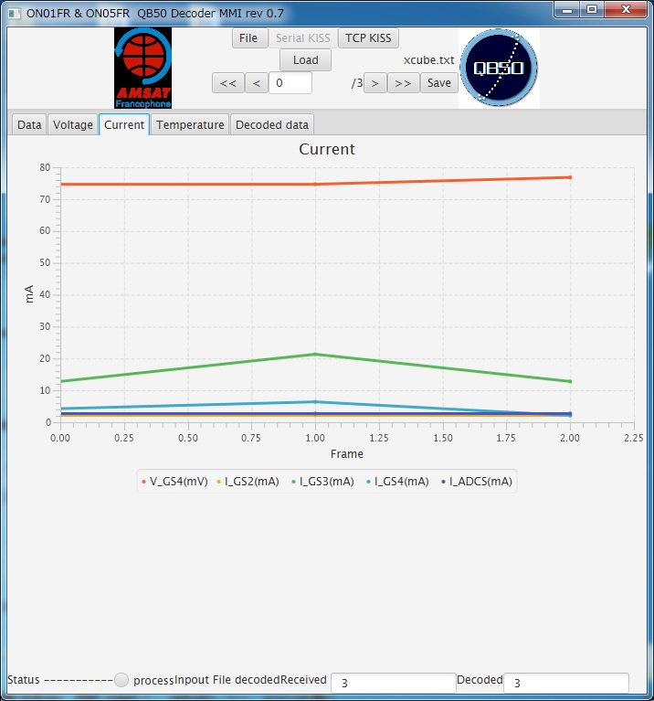Click the Load button
654x701 pixels.
click(306, 60)
